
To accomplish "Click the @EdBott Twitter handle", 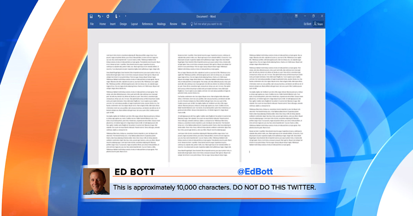I will pyautogui.click(x=255, y=171).
